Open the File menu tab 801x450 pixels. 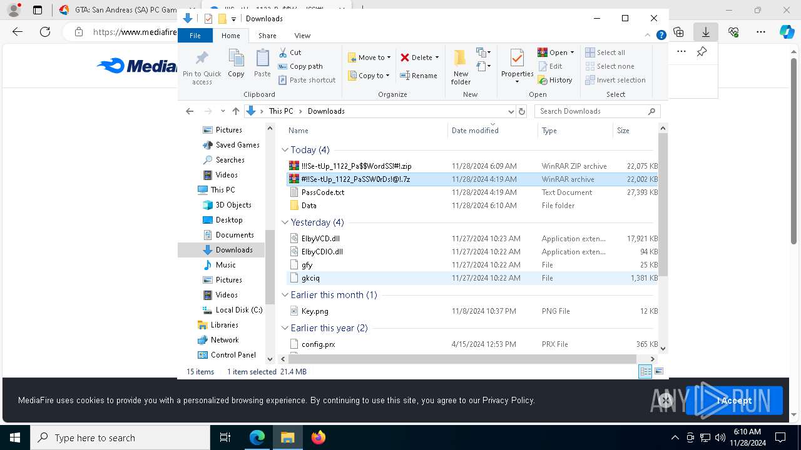point(195,36)
